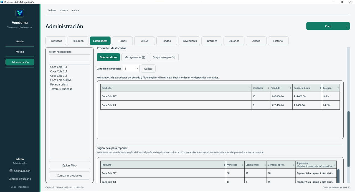Switch to the Productos tab
The height and width of the screenshot is (192, 355).
(56, 41)
